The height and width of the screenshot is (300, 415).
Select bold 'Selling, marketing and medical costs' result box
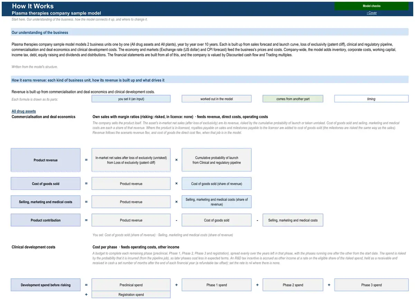pos(46,202)
